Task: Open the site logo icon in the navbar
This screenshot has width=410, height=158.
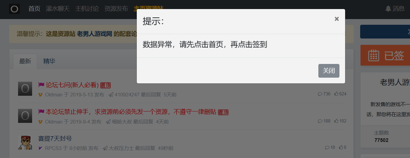Action: point(14,9)
